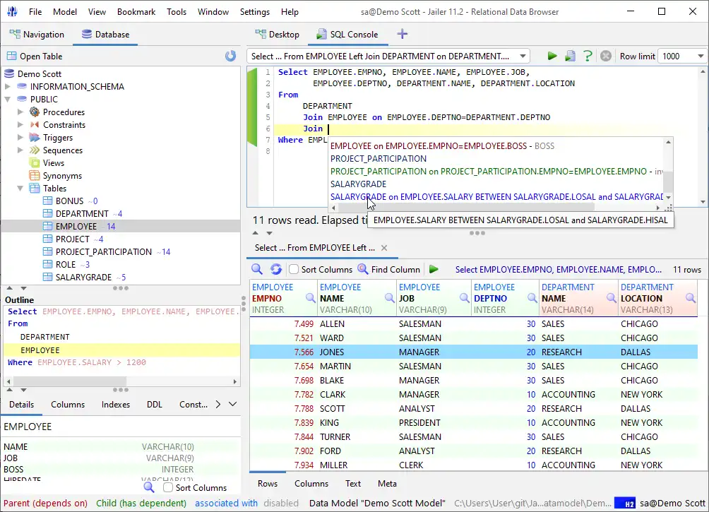
Task: Click the magnifier icon beside Find Column
Action: point(363,269)
